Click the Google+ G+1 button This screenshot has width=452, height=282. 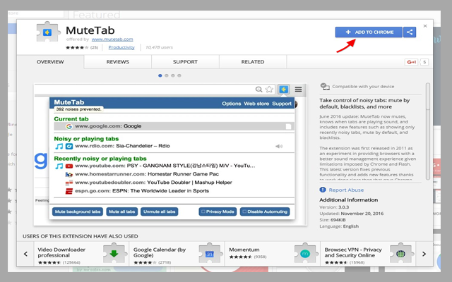point(411,62)
